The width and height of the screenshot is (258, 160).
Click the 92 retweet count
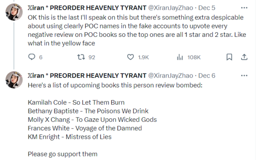point(92,57)
